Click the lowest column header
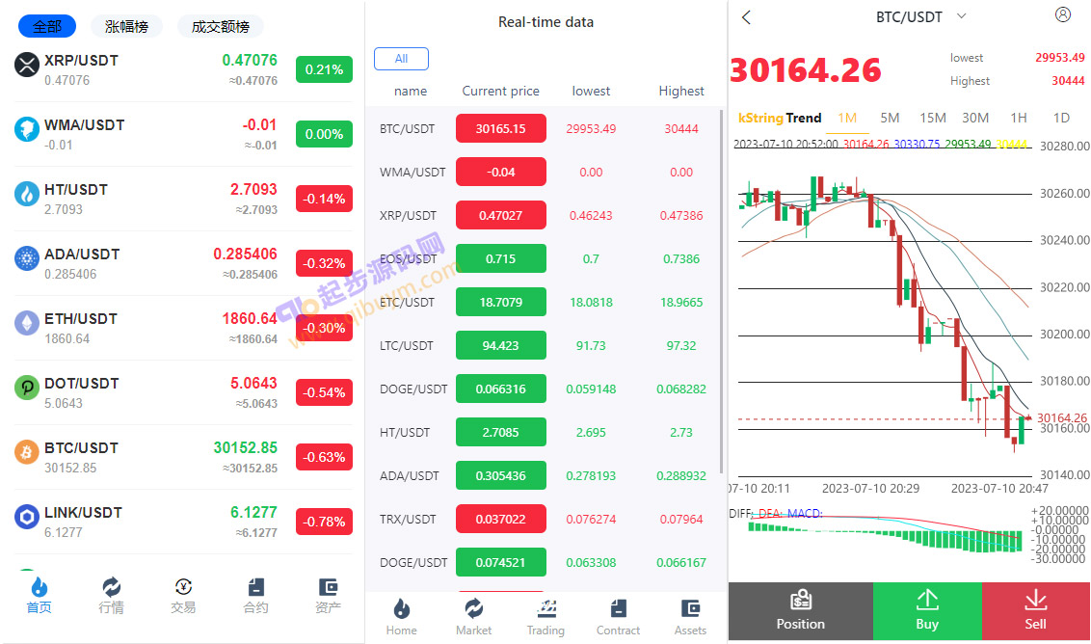Screen dimensions: 1091x644 pos(591,92)
